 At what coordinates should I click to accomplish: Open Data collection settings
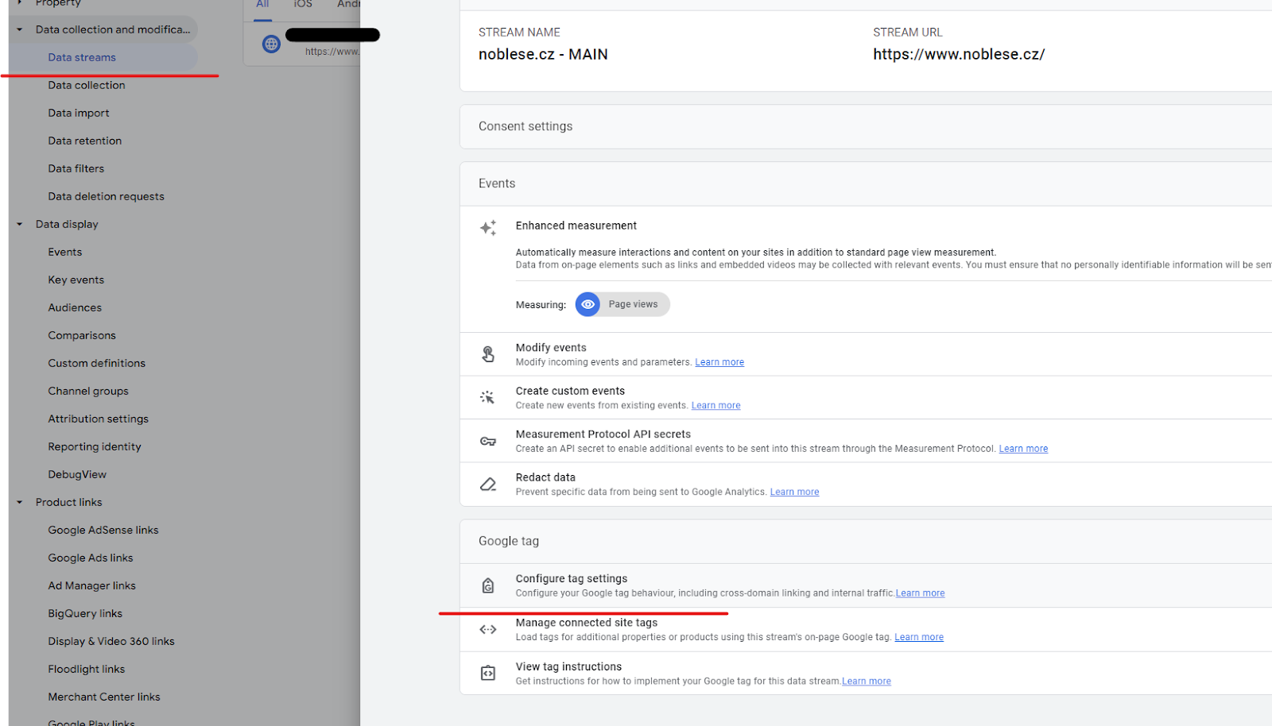click(x=87, y=85)
